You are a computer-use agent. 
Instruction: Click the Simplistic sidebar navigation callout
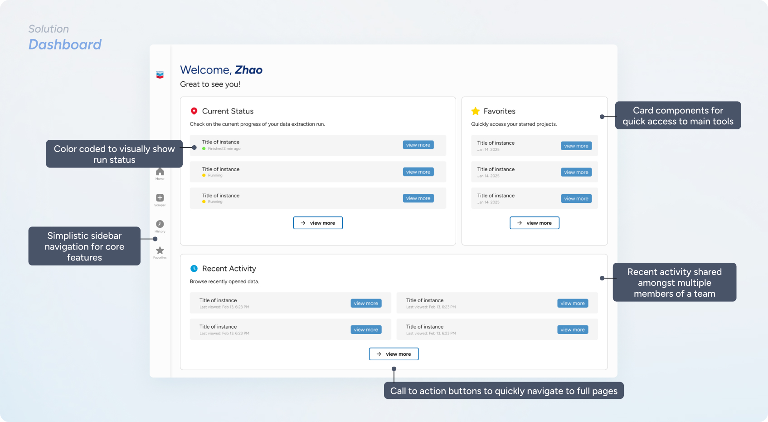coord(84,246)
